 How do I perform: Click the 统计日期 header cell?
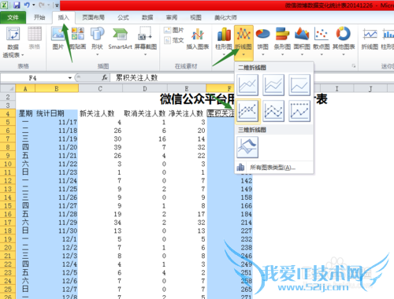point(57,113)
